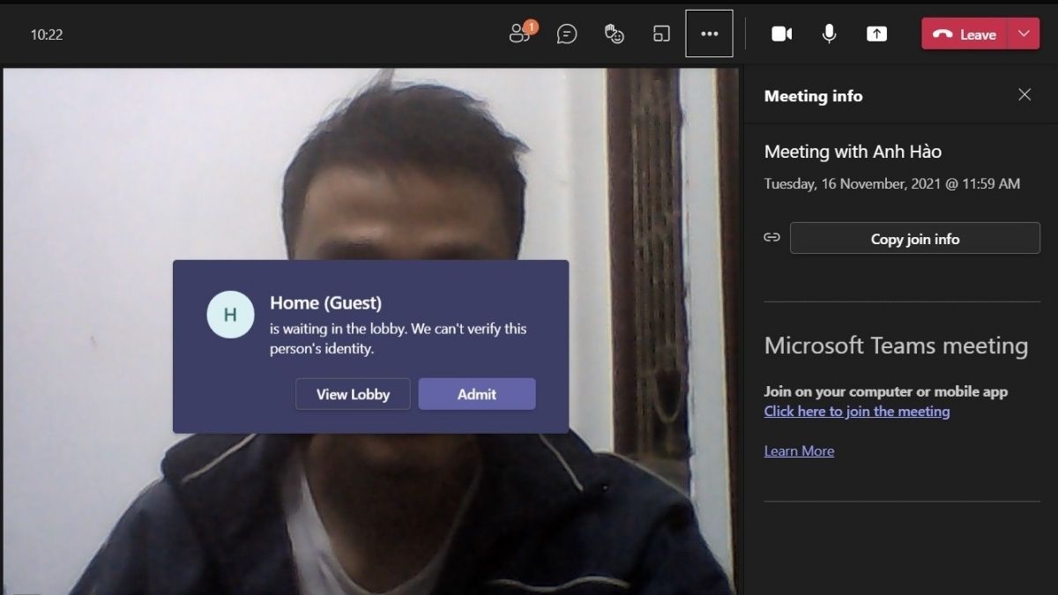
Task: Click the link icon beside Copy join info
Action: pos(771,237)
